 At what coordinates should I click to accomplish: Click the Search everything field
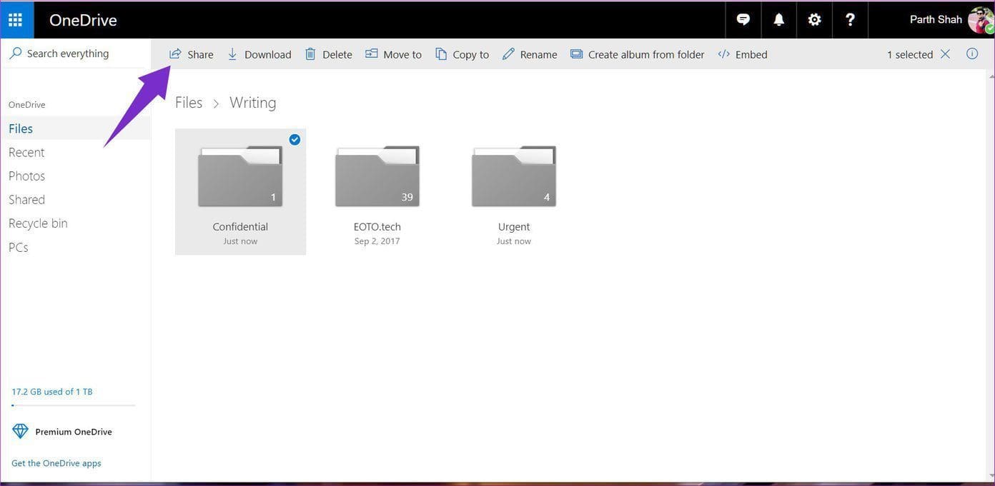coord(76,54)
